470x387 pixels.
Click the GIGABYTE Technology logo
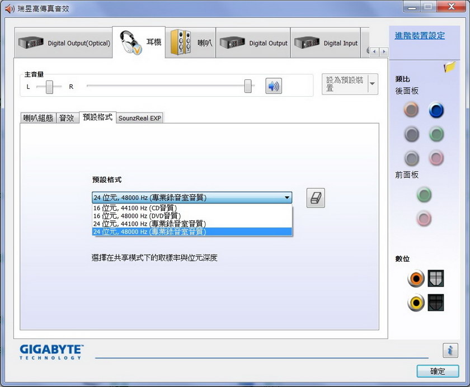[x=51, y=352]
